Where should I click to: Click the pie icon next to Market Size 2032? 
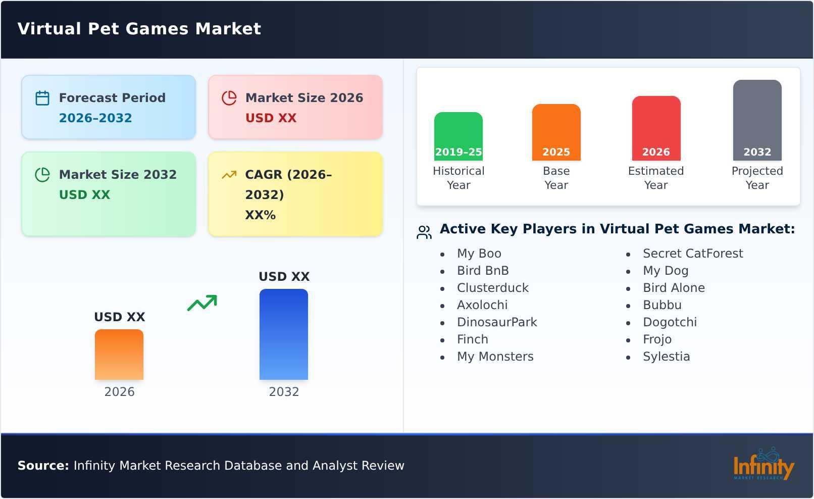(x=42, y=175)
